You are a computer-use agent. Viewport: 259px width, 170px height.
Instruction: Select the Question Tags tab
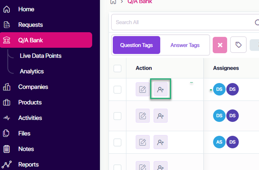[x=137, y=45]
